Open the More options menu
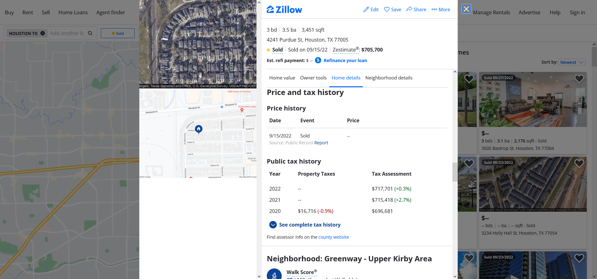This screenshot has height=279, width=597. point(441,10)
